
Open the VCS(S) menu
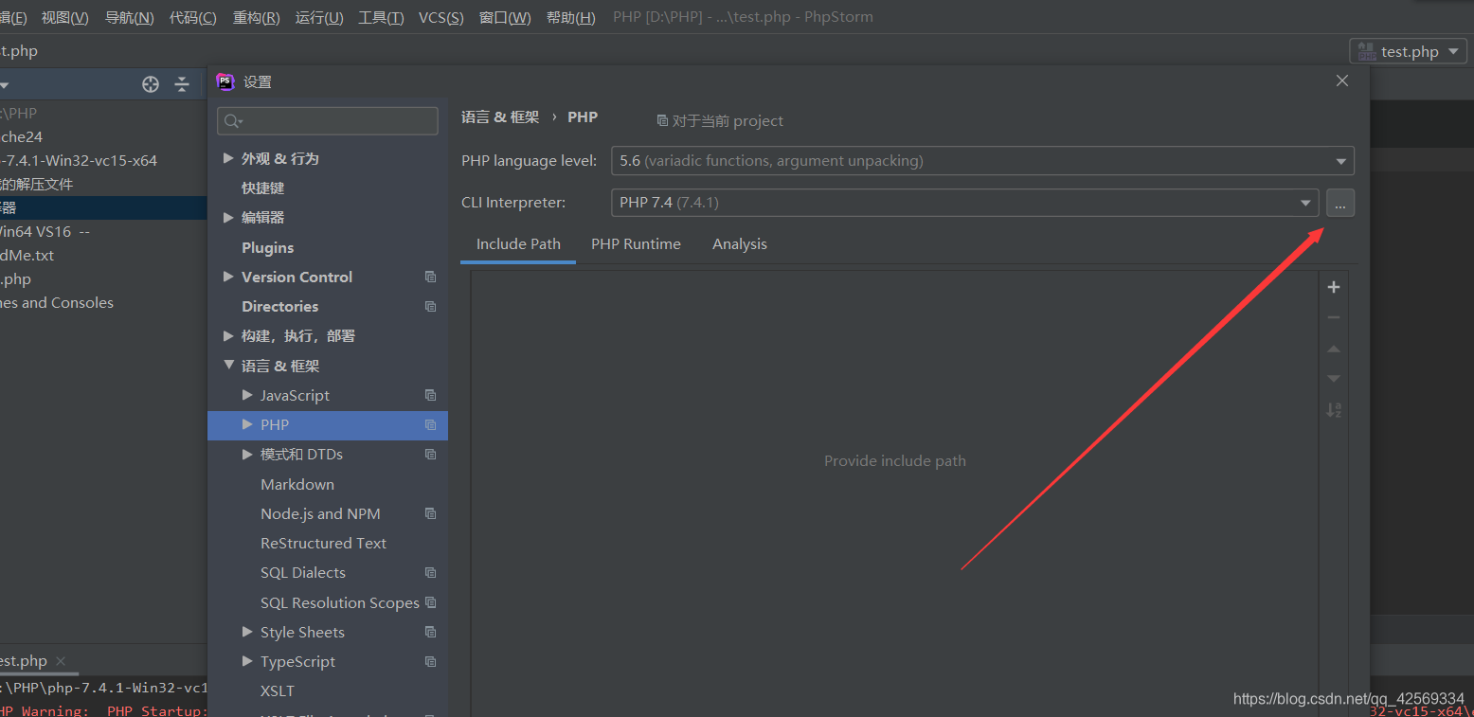point(441,17)
